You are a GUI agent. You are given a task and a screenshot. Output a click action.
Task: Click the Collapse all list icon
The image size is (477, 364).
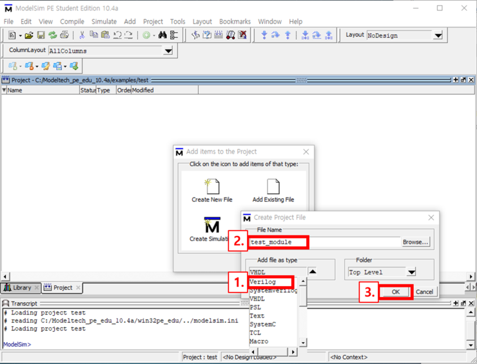(x=173, y=35)
